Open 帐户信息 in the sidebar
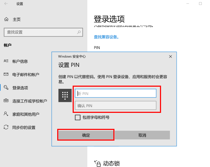210x167 pixels. (x=20, y=61)
